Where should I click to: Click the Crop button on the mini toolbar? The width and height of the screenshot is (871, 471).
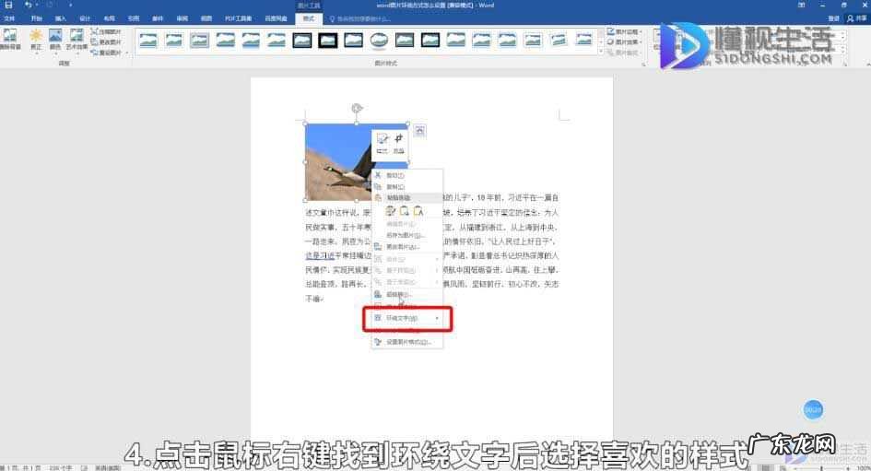[x=399, y=143]
